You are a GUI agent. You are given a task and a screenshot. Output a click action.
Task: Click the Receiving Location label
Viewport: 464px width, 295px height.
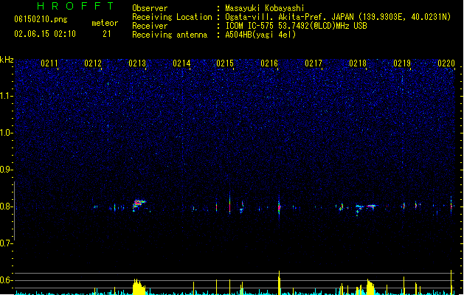172,17
